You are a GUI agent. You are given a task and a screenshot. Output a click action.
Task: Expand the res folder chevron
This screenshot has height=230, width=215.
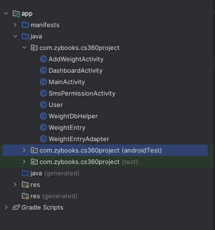pyautogui.click(x=15, y=184)
